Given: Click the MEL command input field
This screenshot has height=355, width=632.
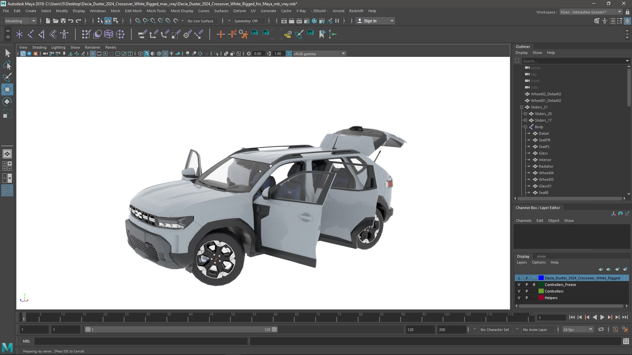Looking at the screenshot, I should [141, 341].
